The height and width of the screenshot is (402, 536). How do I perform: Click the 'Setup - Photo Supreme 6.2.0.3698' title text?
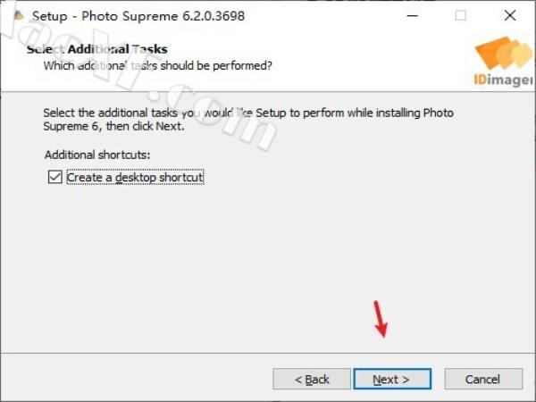(138, 16)
